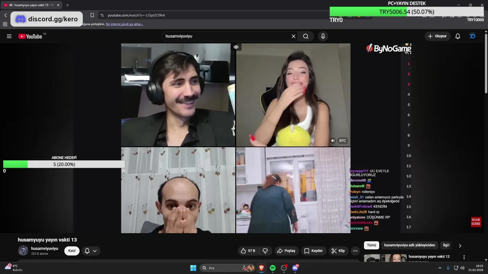Open the taskbar icon with the red badge beside Spotify
Image resolution: width=488 pixels, height=274 pixels.
pyautogui.click(x=284, y=268)
